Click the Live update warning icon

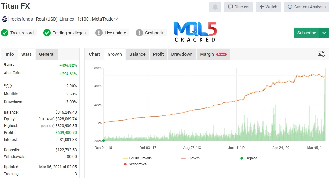click(99, 33)
